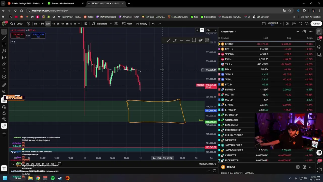Select USDT.D in the watchlist
This screenshot has height=182, width=323.
pyautogui.click(x=267, y=100)
